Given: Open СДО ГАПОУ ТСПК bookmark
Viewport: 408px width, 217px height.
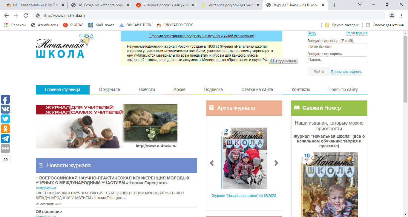Looking at the screenshot, I should click(175, 25).
